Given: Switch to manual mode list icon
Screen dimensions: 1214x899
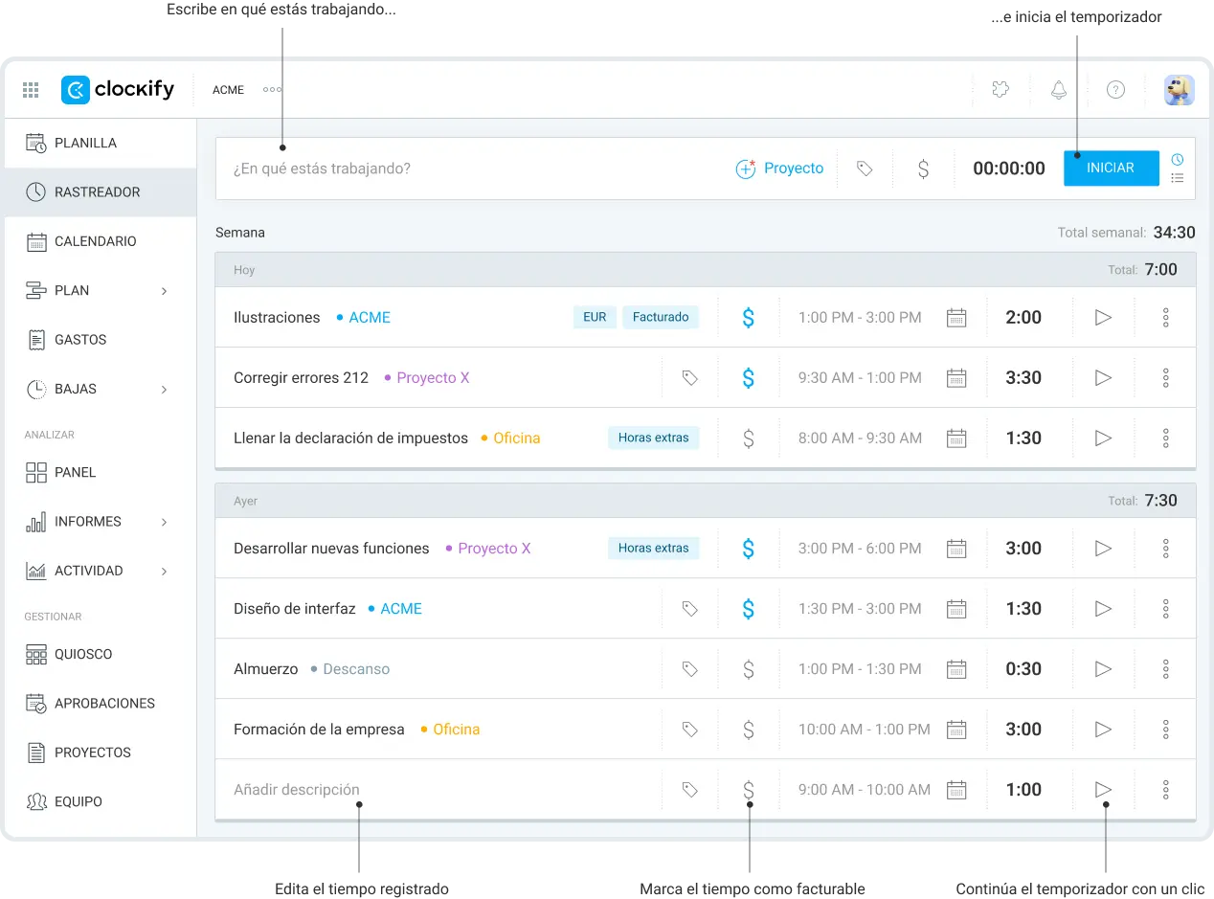Looking at the screenshot, I should (1178, 178).
